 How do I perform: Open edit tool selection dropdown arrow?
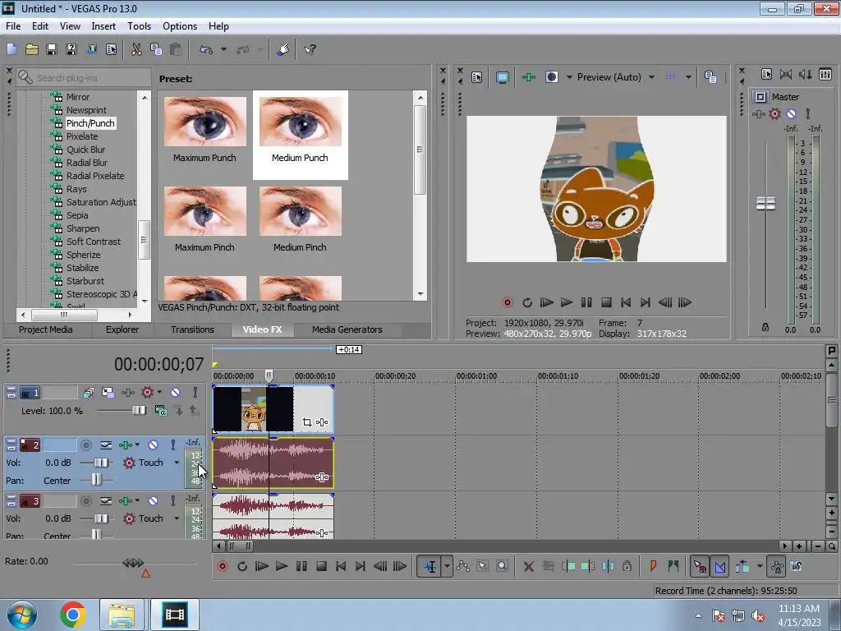pyautogui.click(x=447, y=567)
